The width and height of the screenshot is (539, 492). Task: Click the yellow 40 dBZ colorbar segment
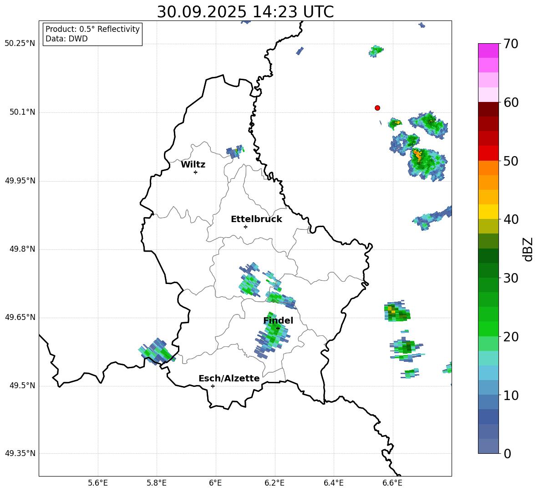pos(488,212)
